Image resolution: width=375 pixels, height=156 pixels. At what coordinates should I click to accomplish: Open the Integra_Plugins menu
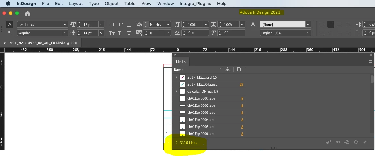click(x=195, y=4)
